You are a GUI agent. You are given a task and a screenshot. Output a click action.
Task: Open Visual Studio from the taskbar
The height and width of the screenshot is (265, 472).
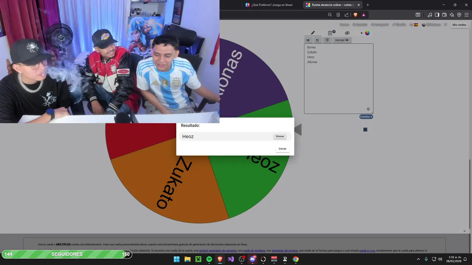[231, 259]
